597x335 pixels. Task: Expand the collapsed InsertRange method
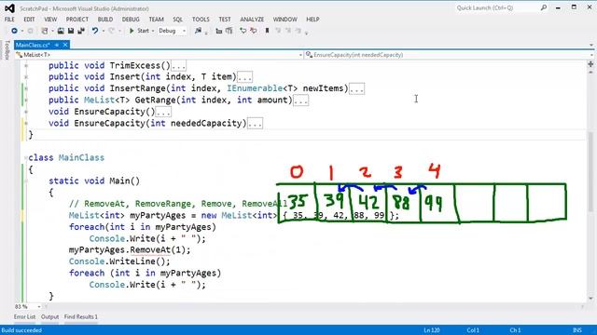coord(26,88)
